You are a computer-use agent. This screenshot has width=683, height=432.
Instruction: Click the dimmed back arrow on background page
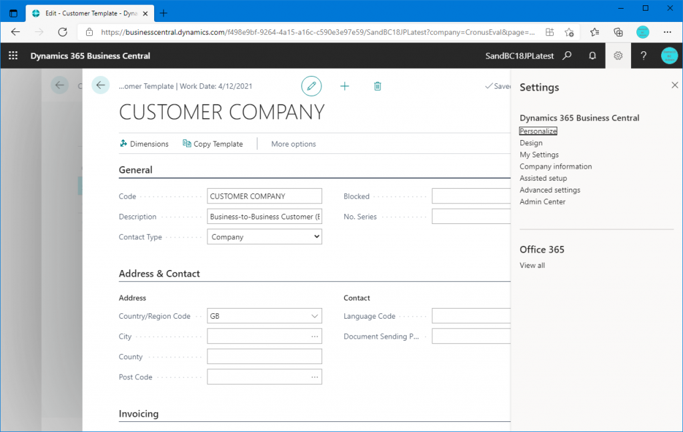(x=59, y=85)
